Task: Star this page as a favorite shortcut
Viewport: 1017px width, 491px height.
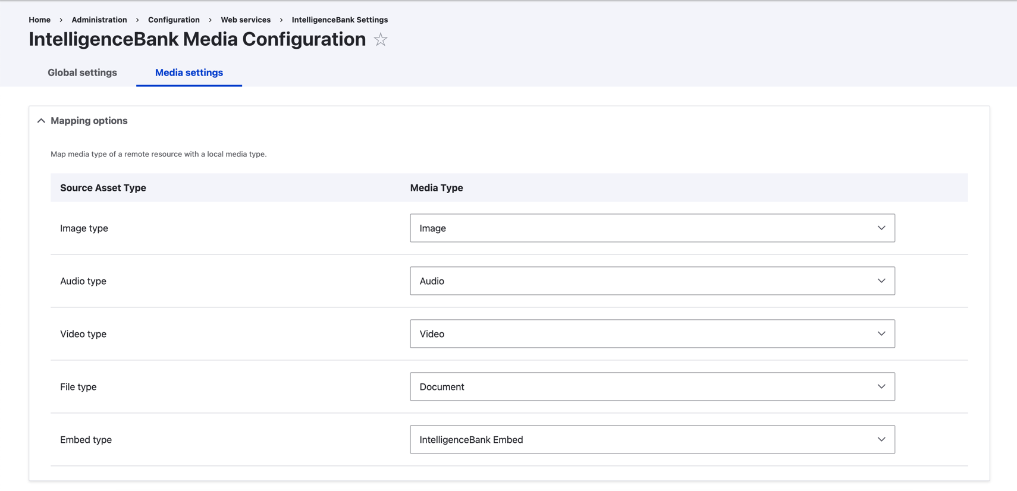Action: pos(381,40)
